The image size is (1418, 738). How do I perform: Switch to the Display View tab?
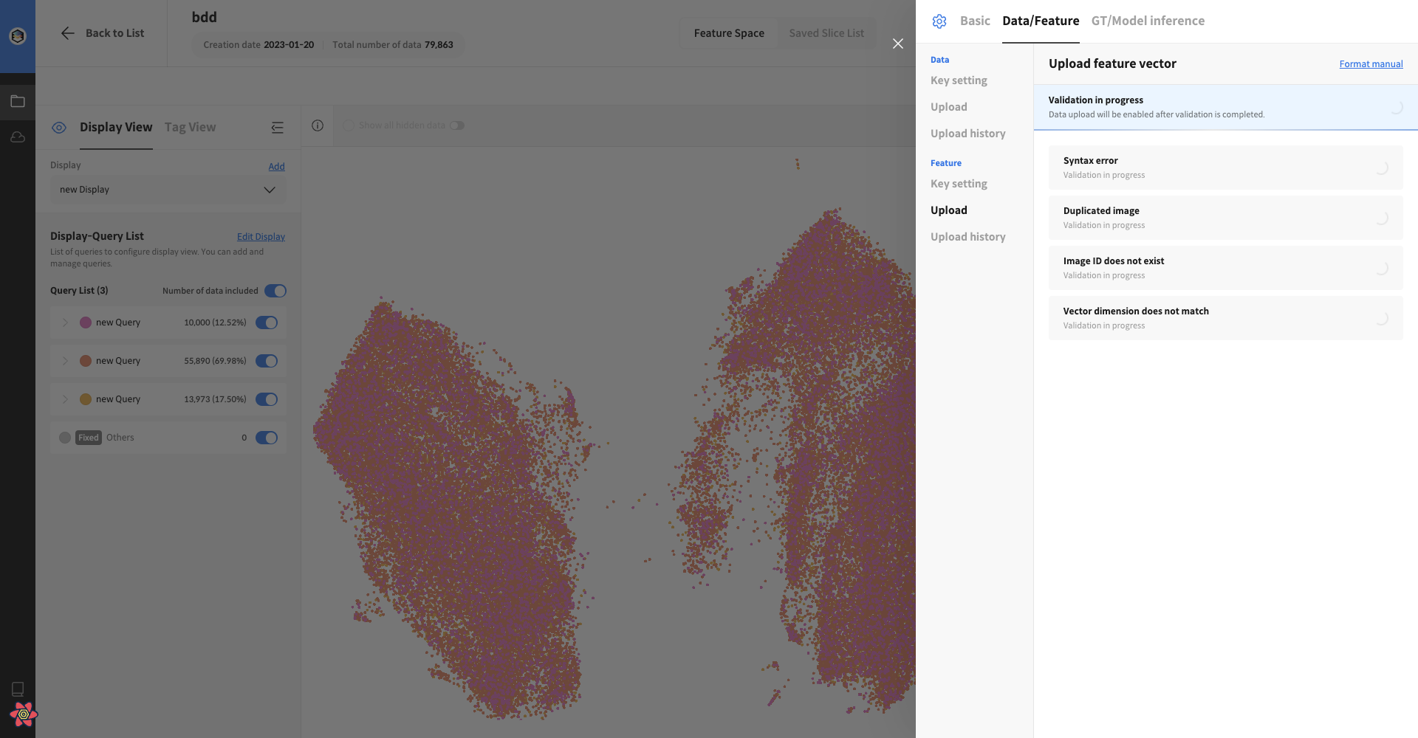coord(116,127)
